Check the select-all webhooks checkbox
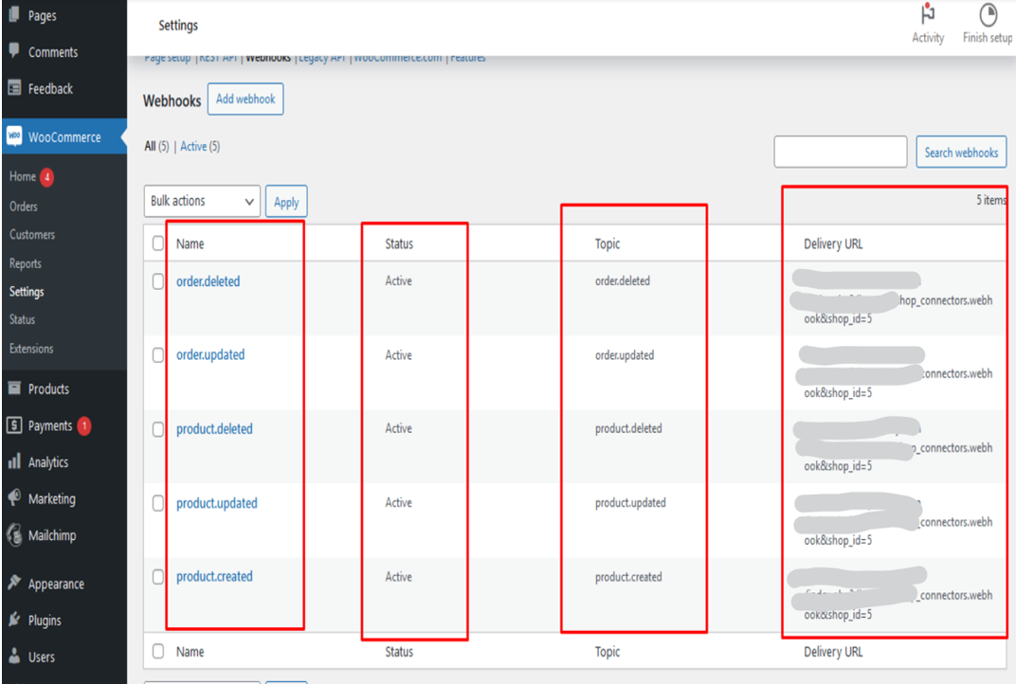Screen dimensions: 1016x684 [x=157, y=243]
